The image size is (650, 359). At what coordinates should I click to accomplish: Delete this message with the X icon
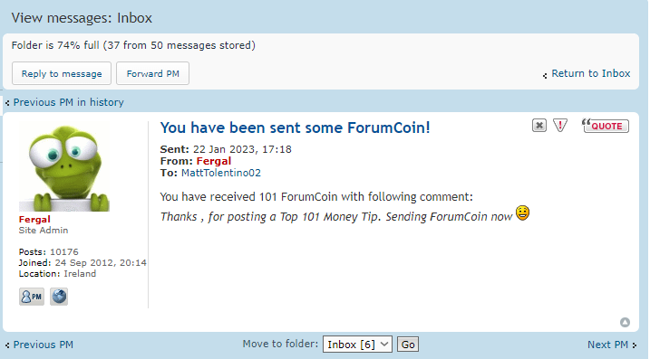click(x=538, y=126)
